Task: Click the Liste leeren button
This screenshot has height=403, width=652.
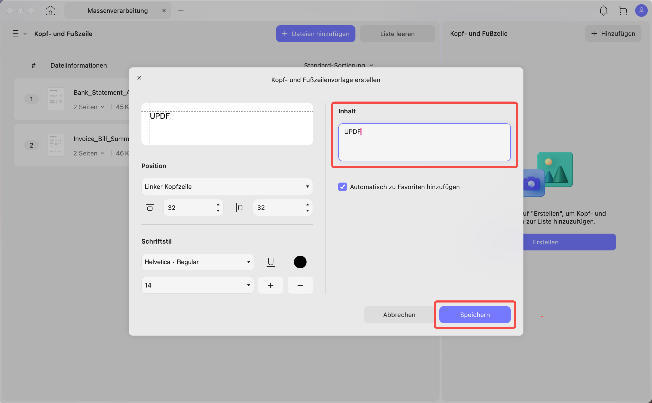Action: click(398, 34)
